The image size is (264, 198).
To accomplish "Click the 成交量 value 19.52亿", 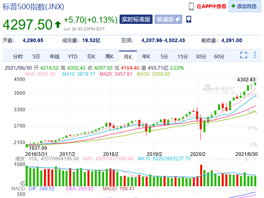I will tap(91, 40).
